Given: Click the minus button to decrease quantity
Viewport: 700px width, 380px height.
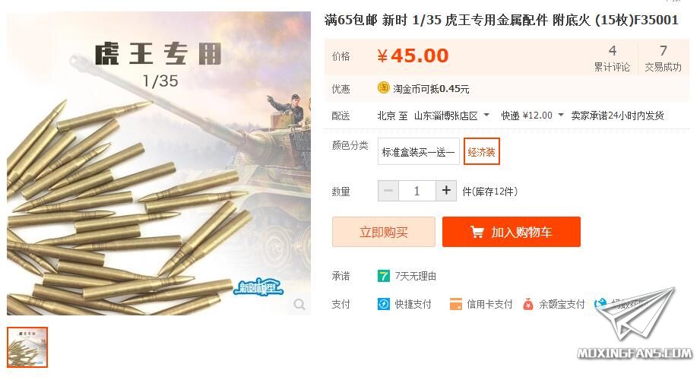Looking at the screenshot, I should (388, 191).
